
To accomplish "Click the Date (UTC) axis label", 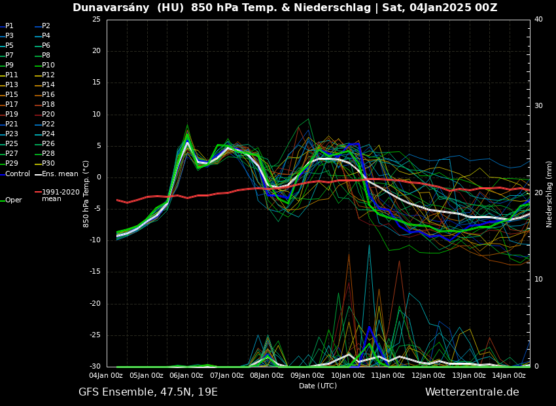I will tap(318, 386).
